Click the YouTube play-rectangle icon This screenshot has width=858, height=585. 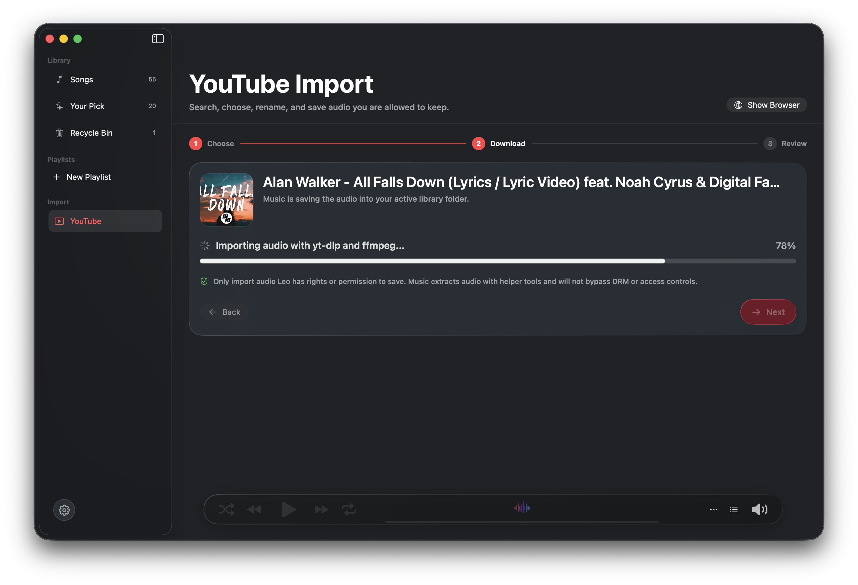tap(59, 221)
